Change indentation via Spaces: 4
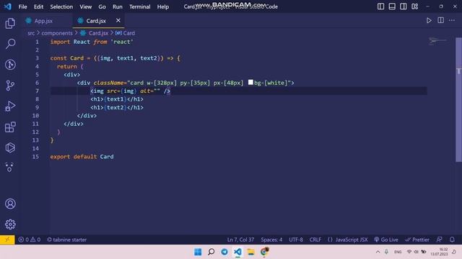The height and width of the screenshot is (259, 462). tap(271, 240)
